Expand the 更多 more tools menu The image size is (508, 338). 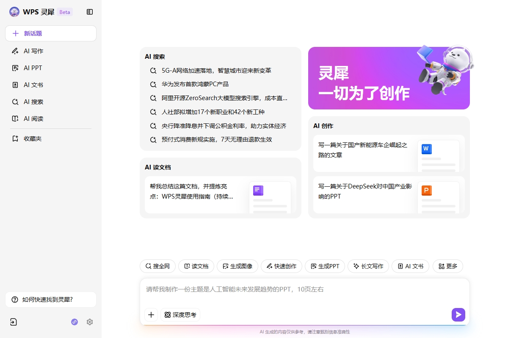[x=447, y=266]
